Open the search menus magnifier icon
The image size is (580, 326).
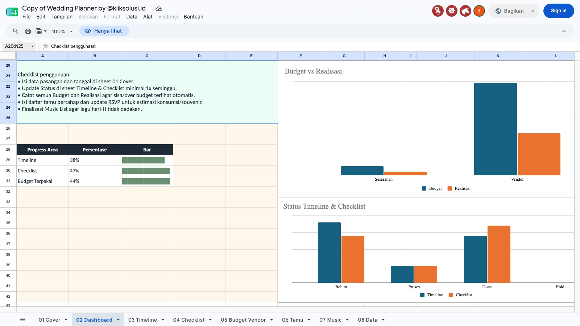16,31
